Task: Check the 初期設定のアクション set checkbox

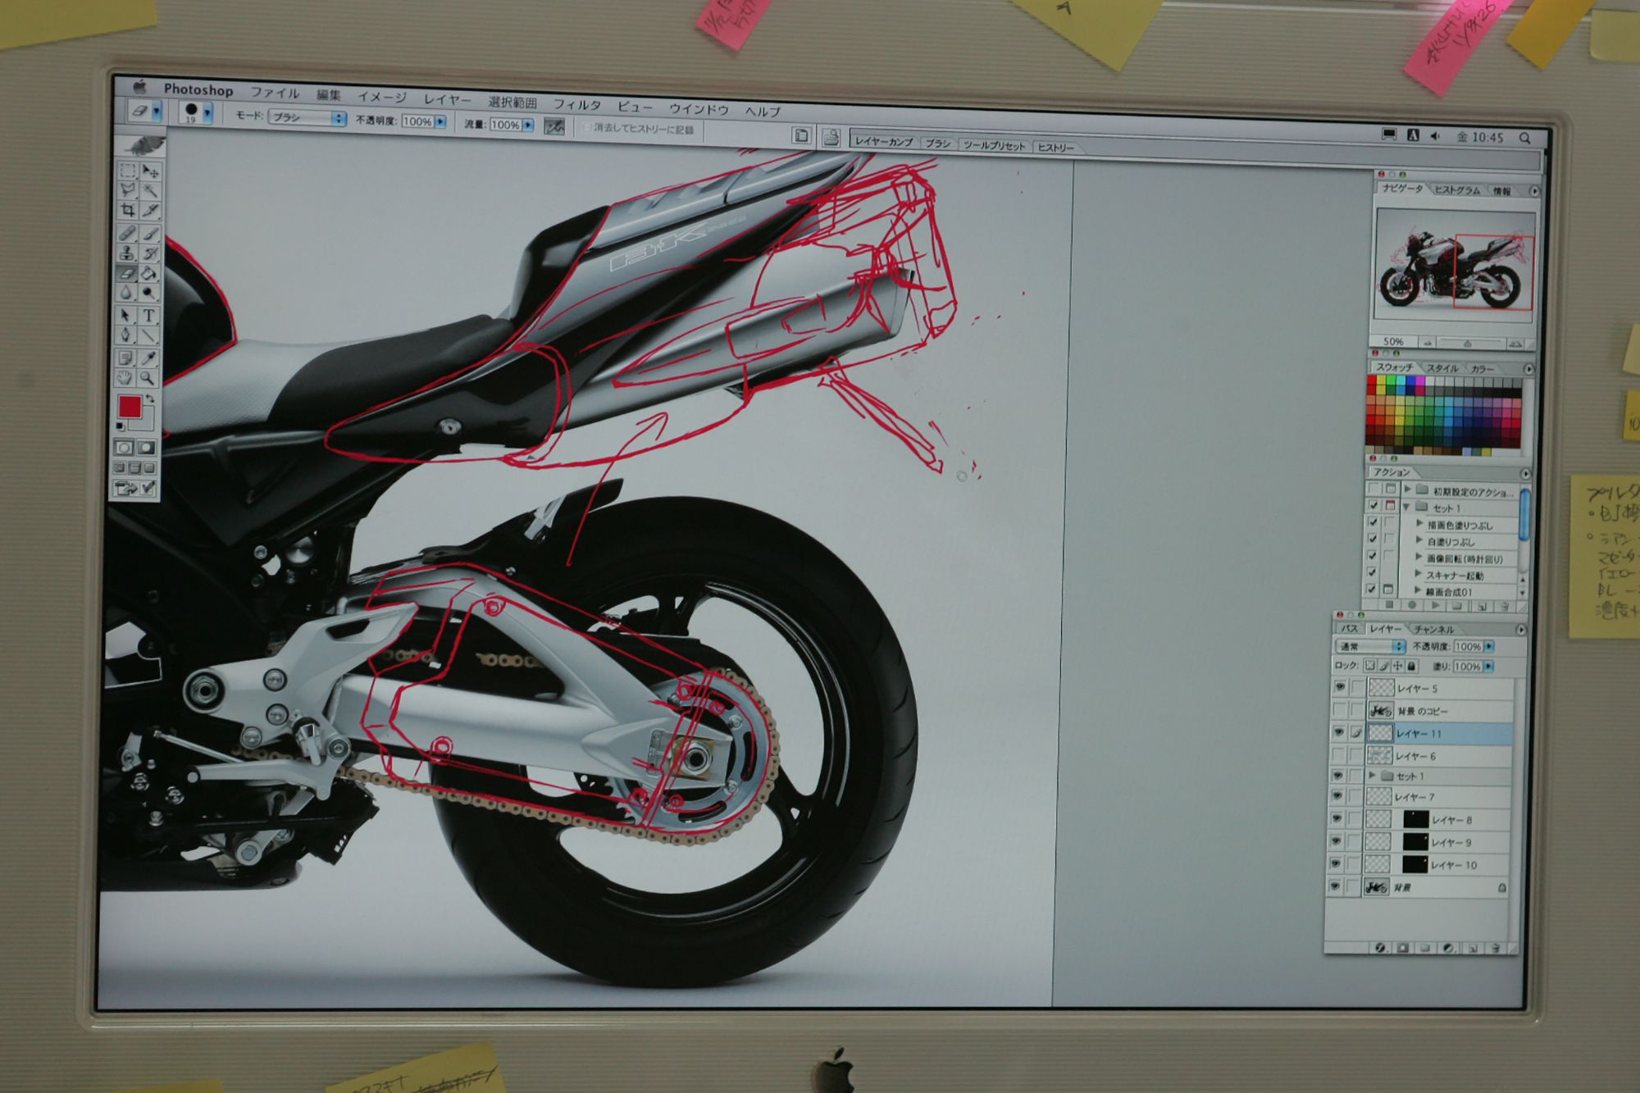Action: (x=1375, y=490)
